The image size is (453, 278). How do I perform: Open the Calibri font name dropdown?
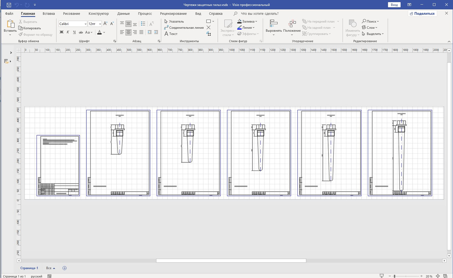click(85, 24)
